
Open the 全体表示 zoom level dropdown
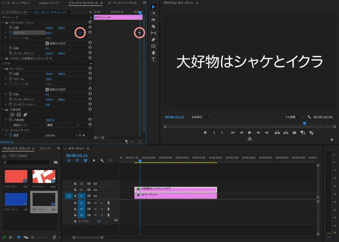click(x=201, y=117)
